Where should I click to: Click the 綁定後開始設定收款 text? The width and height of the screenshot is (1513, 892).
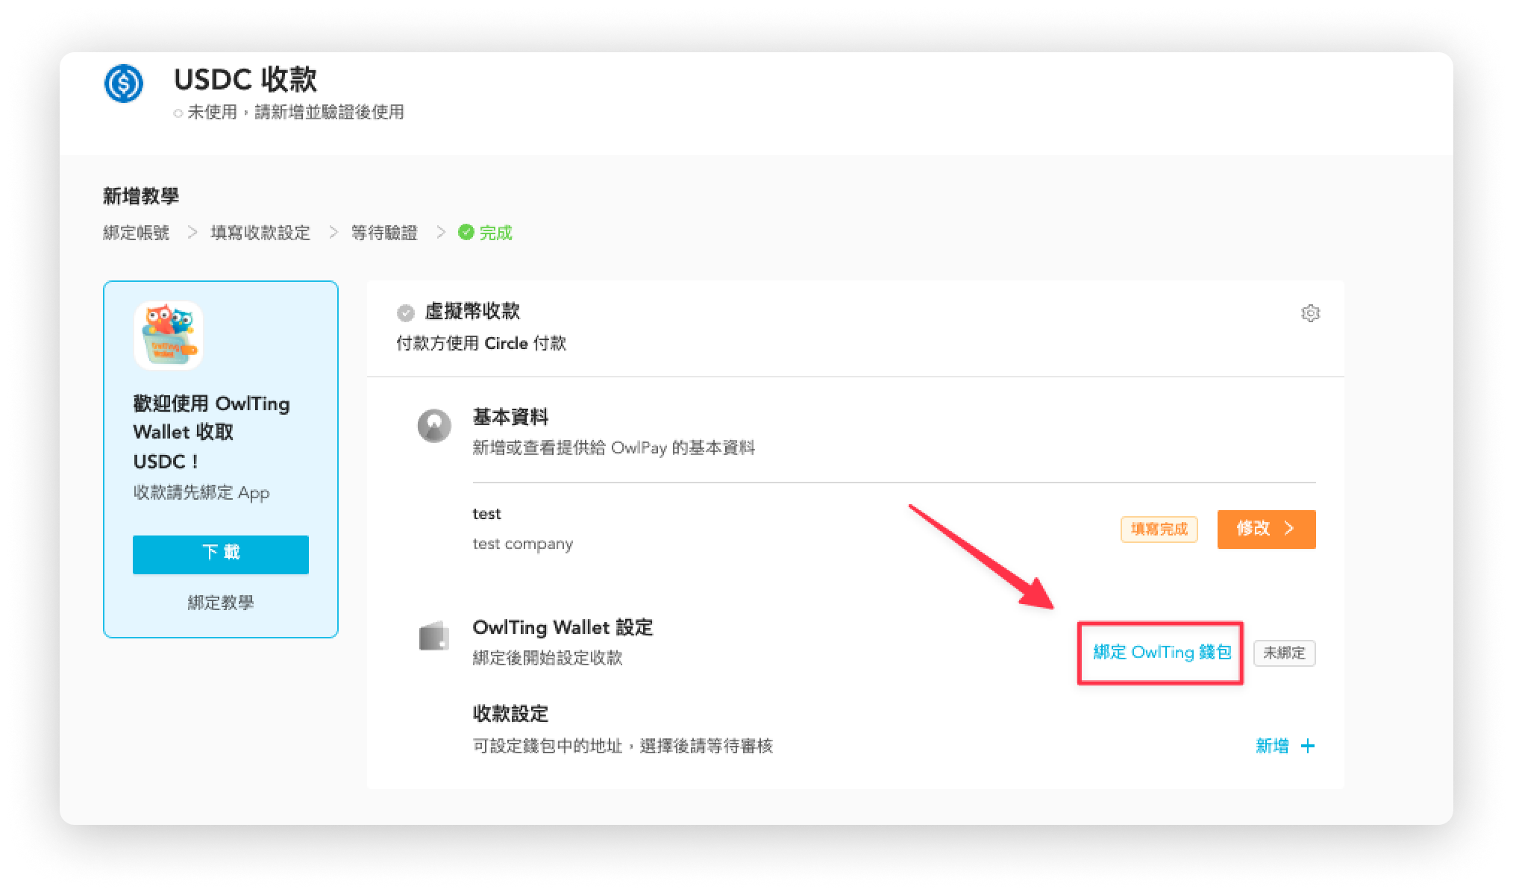pos(548,658)
